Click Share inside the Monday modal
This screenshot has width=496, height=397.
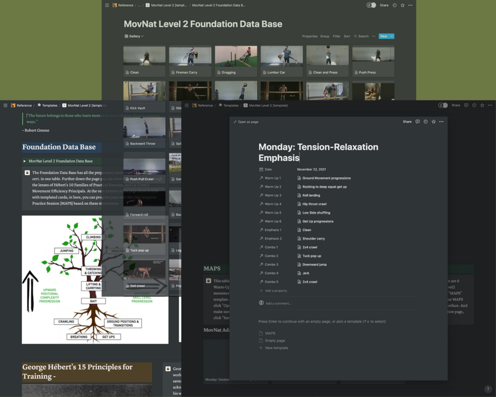(407, 121)
